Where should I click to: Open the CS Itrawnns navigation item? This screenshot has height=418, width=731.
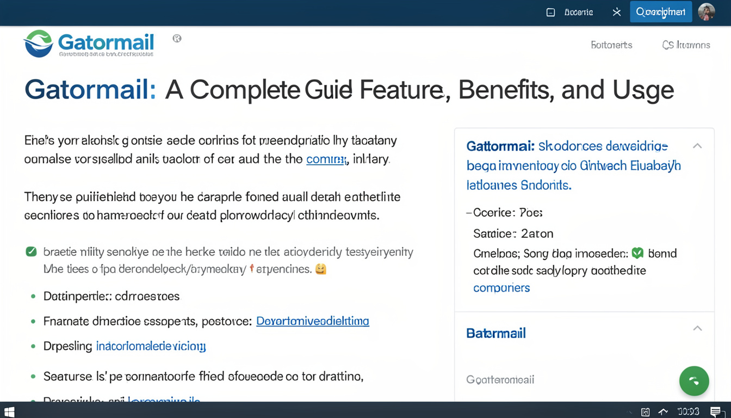[x=686, y=45]
